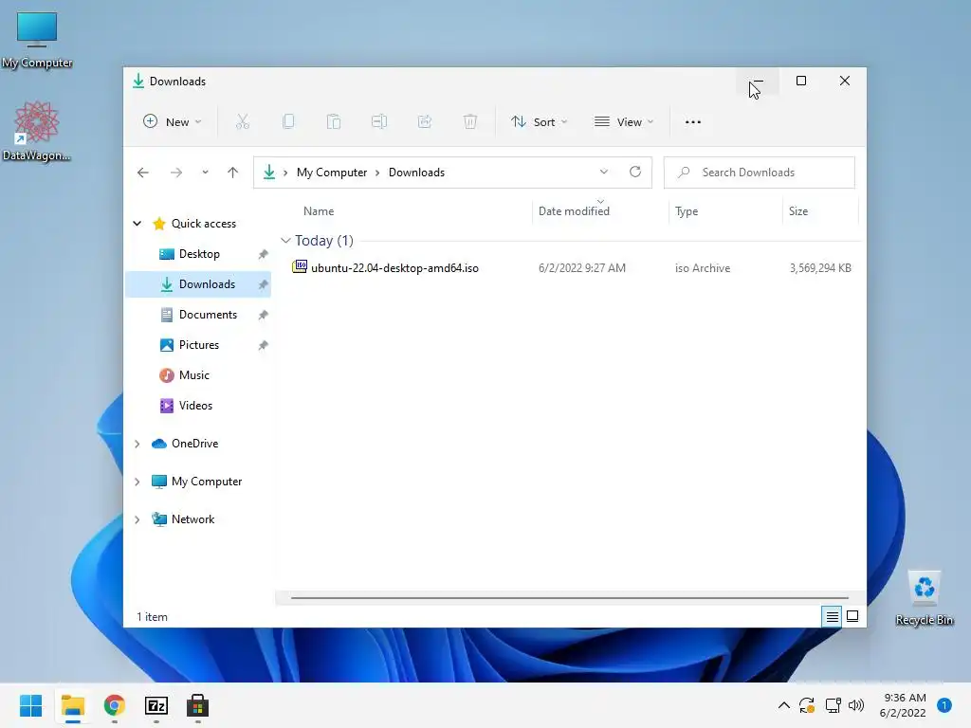Image resolution: width=971 pixels, height=728 pixels.
Task: Launch Google Chrome from taskbar
Action: (115, 705)
